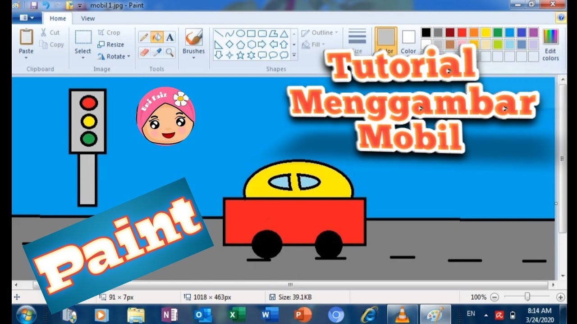The height and width of the screenshot is (324, 577).
Task: Open the Select dropdown arrow
Action: coord(83,57)
